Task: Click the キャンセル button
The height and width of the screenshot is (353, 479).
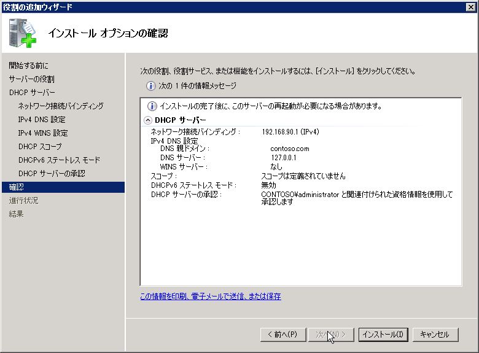Action: click(435, 335)
